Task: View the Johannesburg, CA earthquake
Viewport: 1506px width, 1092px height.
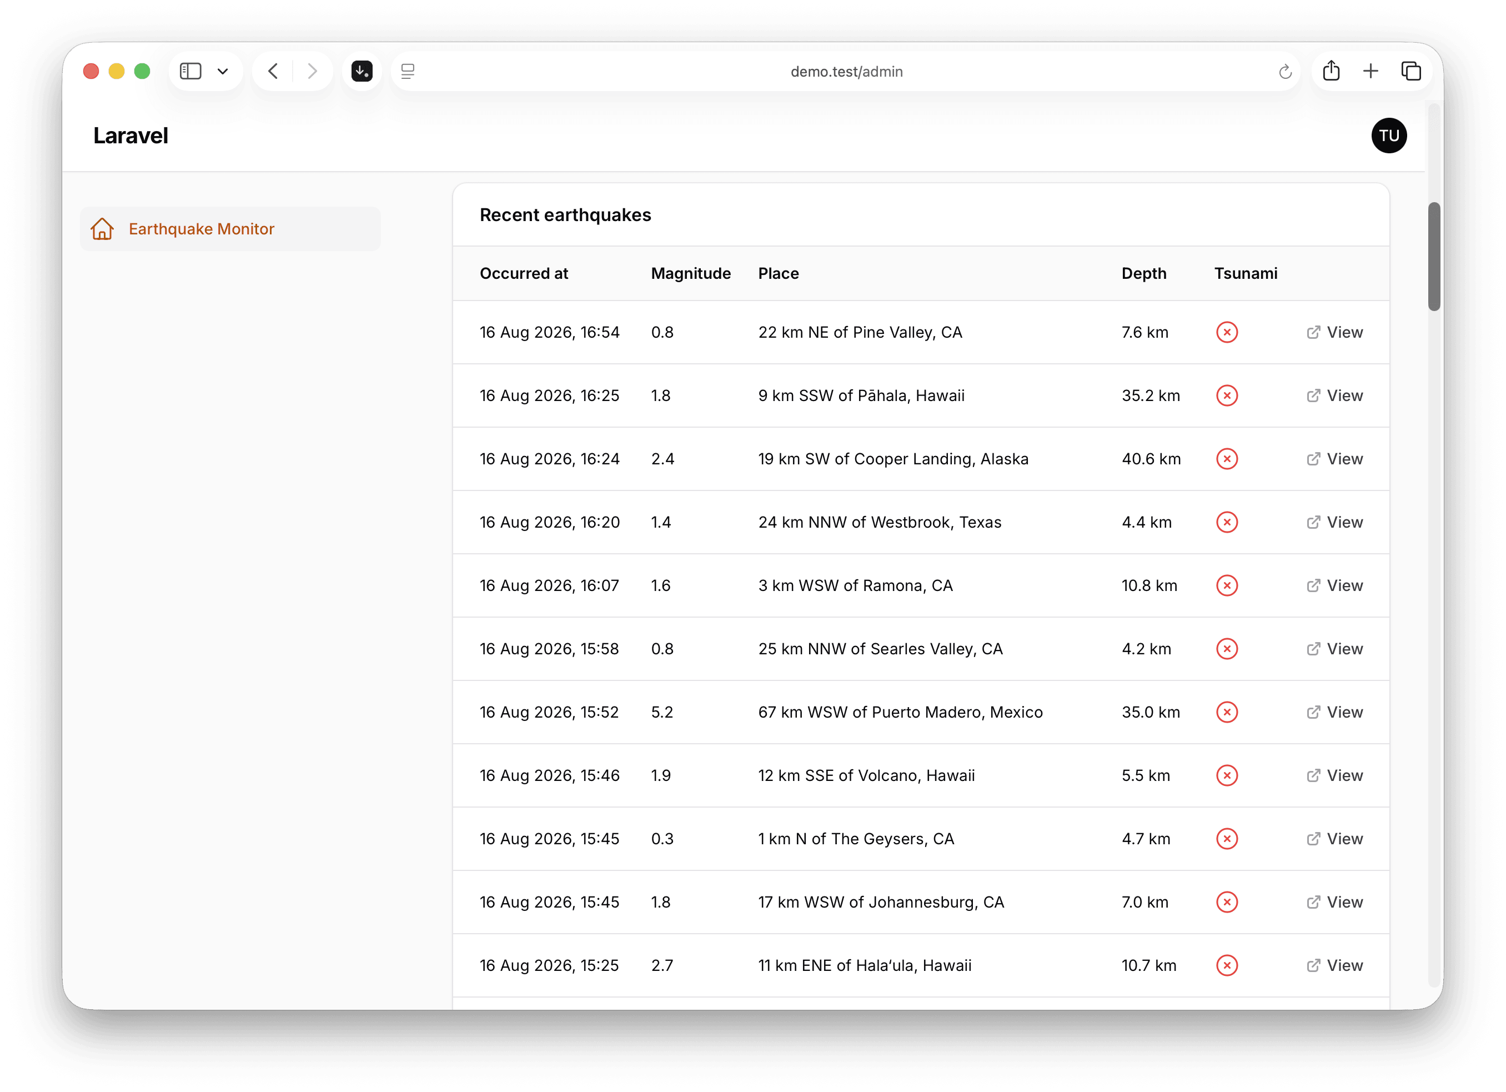Action: [x=1334, y=902]
